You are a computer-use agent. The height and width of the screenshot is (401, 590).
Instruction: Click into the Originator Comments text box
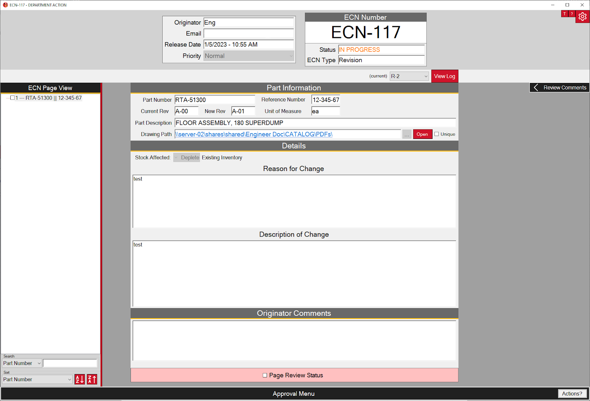[294, 340]
